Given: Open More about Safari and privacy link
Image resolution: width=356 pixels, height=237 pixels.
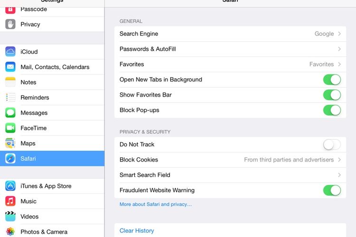Looking at the screenshot, I should click(x=156, y=204).
